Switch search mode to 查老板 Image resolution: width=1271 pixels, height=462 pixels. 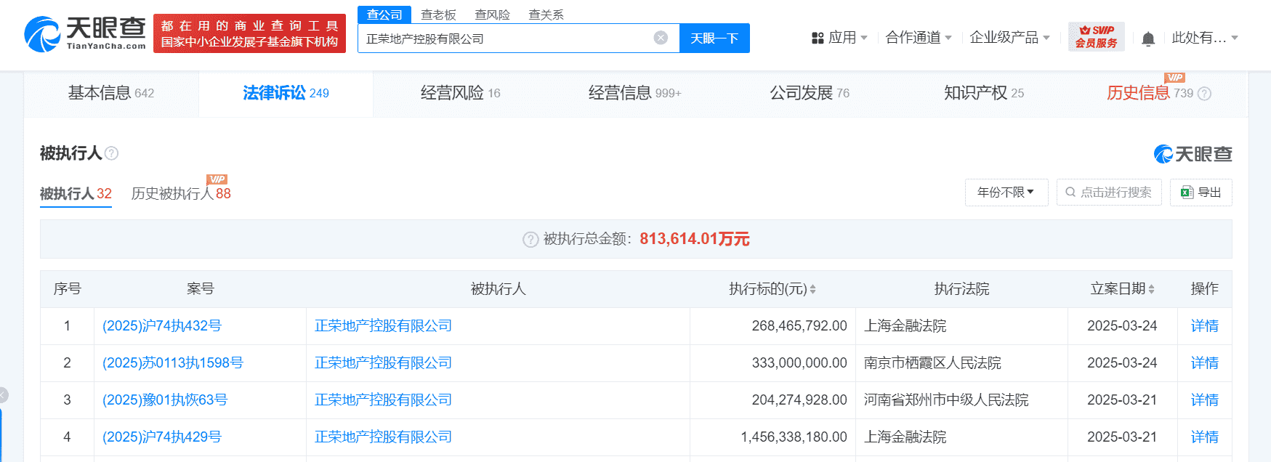(438, 15)
